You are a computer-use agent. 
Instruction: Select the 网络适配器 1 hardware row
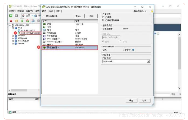coord(70,47)
